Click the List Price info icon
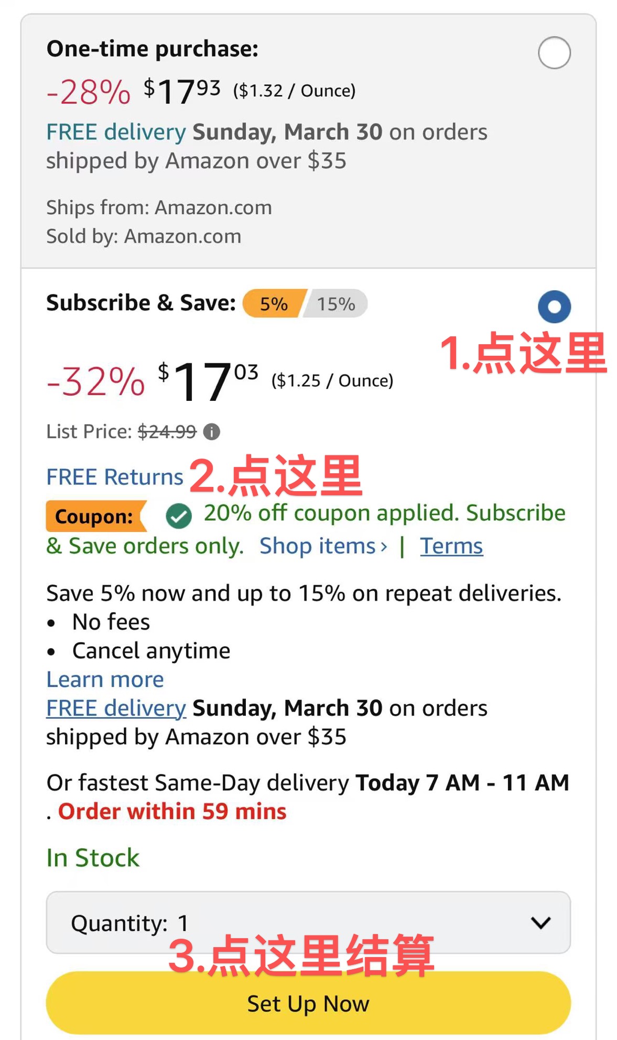 (211, 432)
